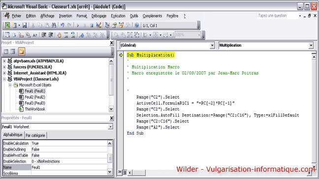
Task: Click View Object in the Project panel
Action: click(13, 52)
